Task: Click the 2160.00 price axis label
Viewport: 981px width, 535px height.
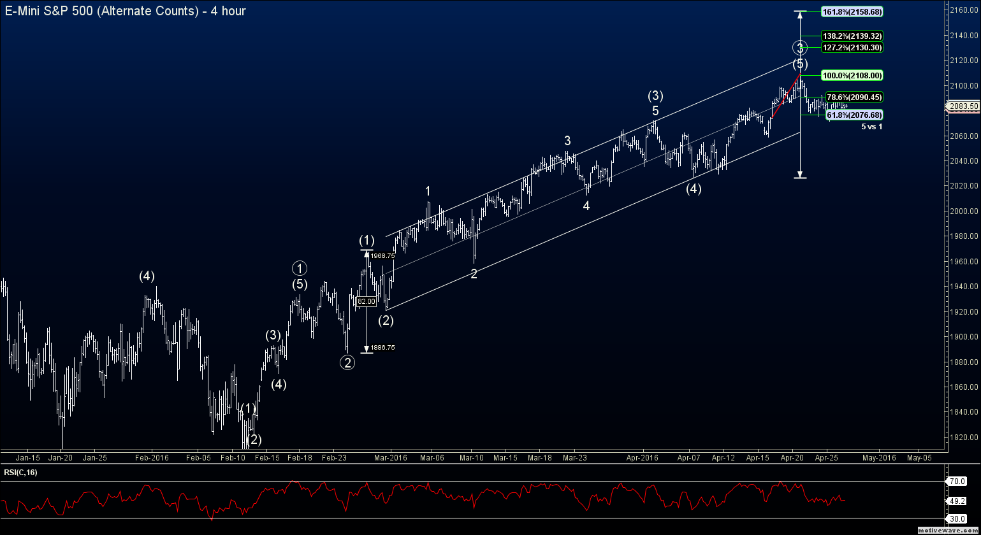Action: [964, 10]
